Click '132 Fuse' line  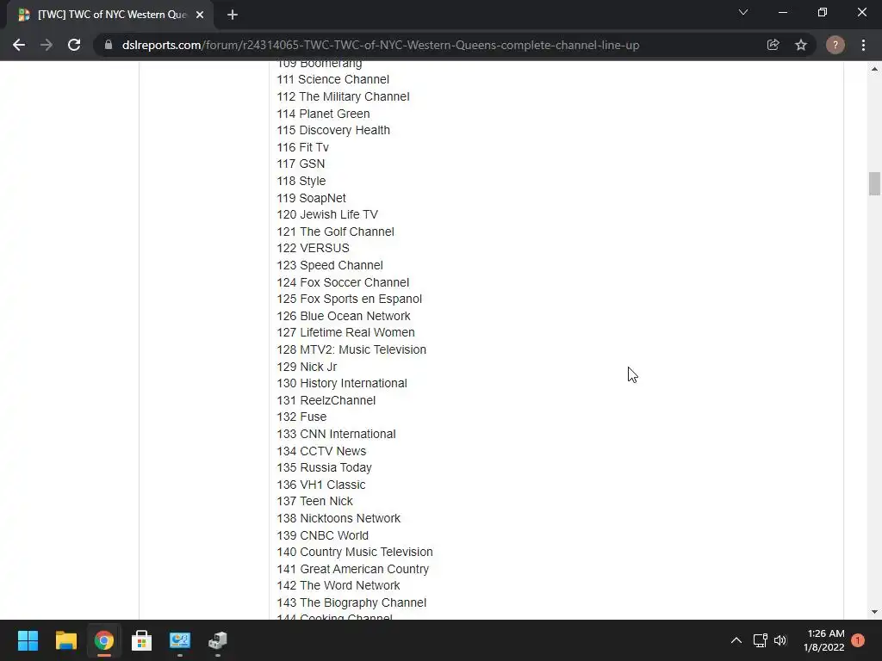(302, 417)
